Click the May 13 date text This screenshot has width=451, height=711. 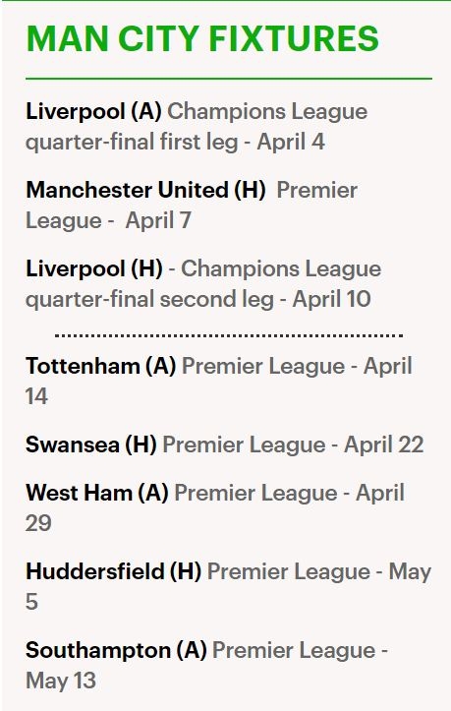coord(61,681)
